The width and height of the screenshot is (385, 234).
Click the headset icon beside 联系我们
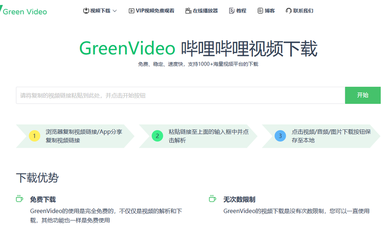[x=289, y=11]
